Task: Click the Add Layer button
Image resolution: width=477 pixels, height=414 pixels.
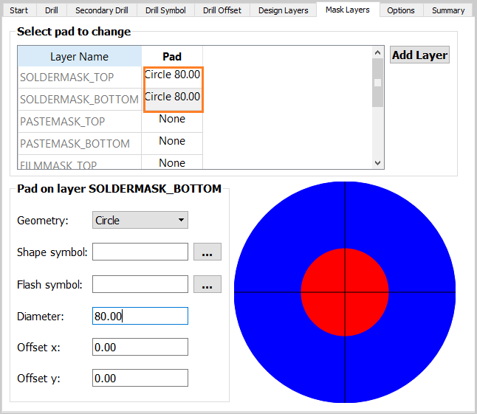Action: coord(419,55)
